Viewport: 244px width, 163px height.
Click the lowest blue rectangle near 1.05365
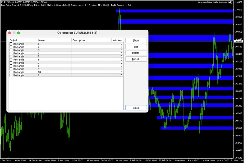point(197,128)
